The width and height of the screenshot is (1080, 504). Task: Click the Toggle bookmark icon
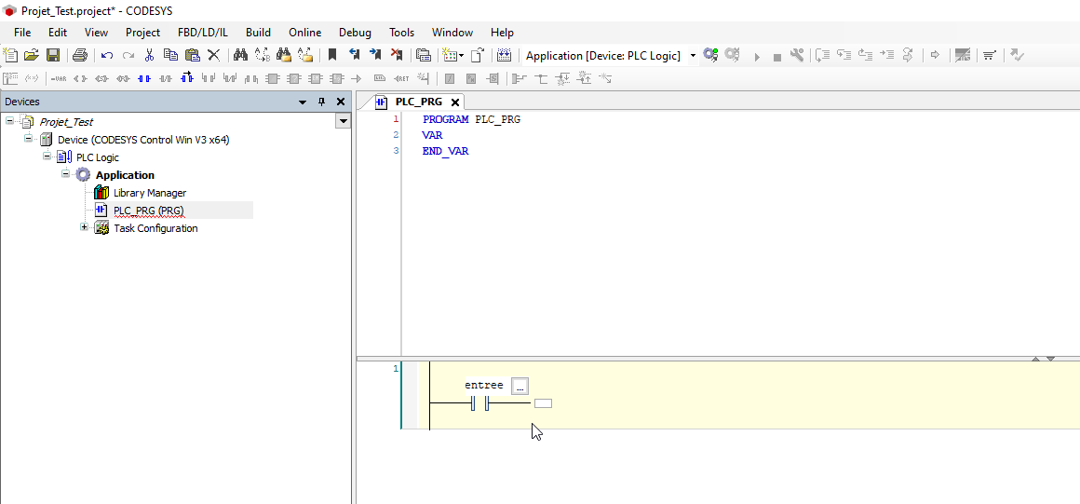331,56
